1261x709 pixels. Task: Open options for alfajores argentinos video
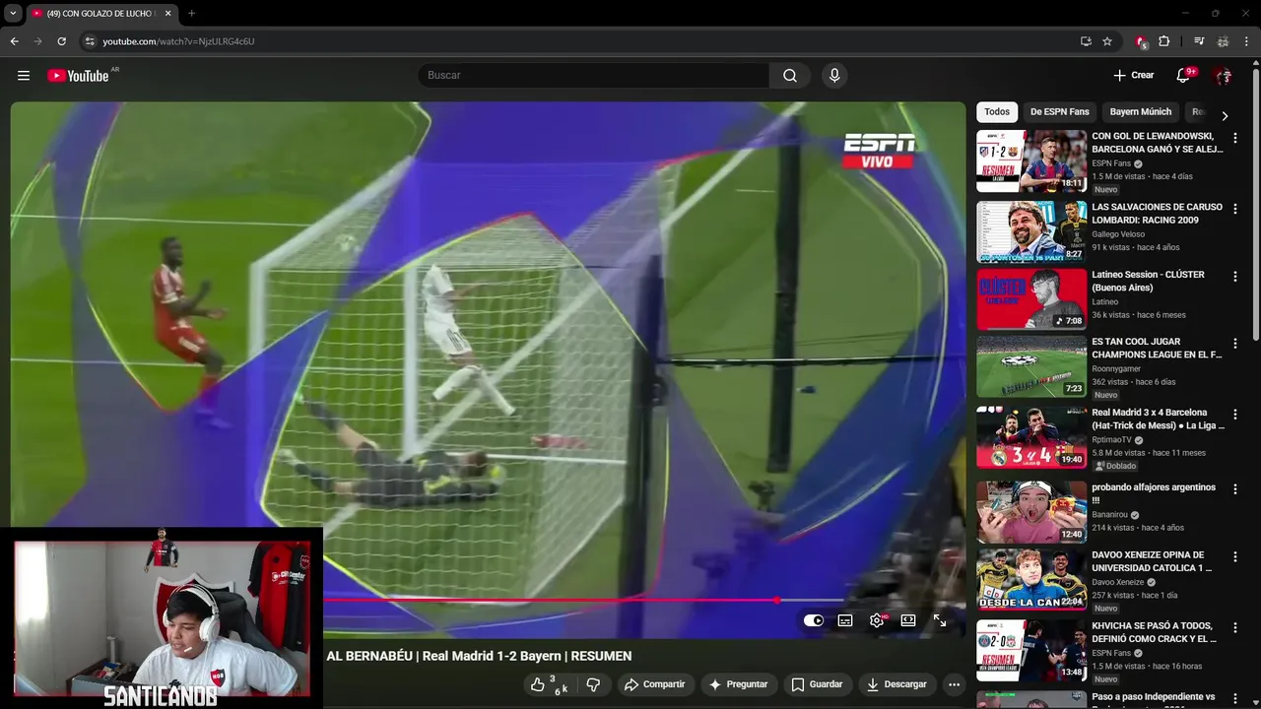(1235, 490)
